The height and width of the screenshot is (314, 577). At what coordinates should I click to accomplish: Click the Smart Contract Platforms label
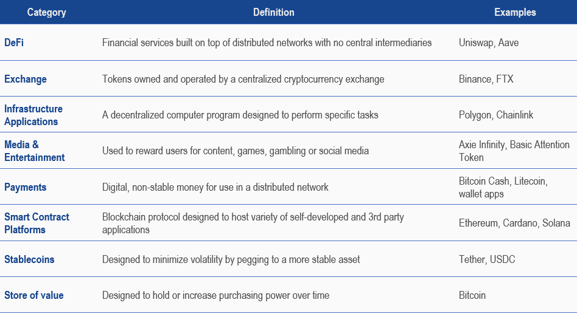pos(37,223)
